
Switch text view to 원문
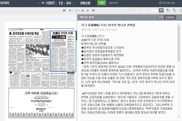pyautogui.click(x=161, y=17)
